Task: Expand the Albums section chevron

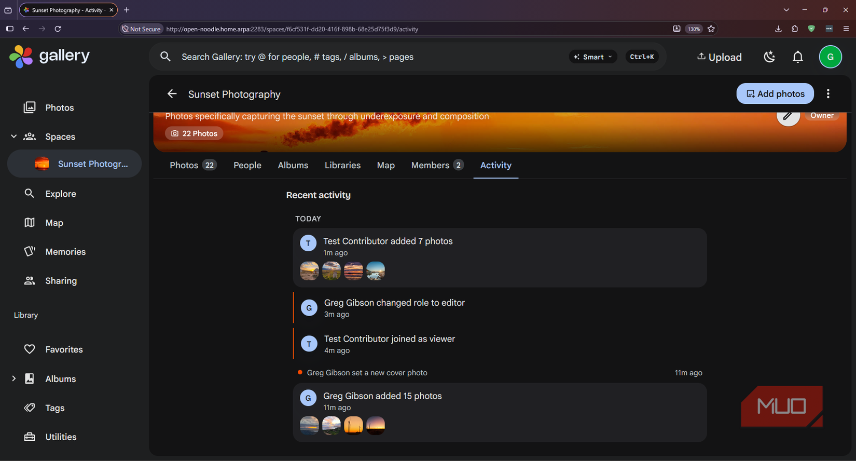Action: pyautogui.click(x=14, y=379)
